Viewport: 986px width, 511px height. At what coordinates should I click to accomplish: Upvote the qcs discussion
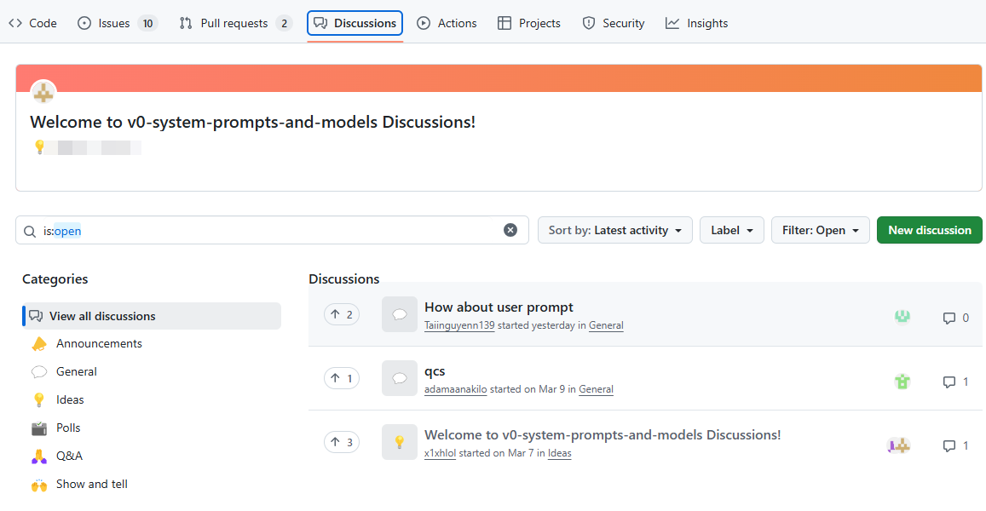341,377
